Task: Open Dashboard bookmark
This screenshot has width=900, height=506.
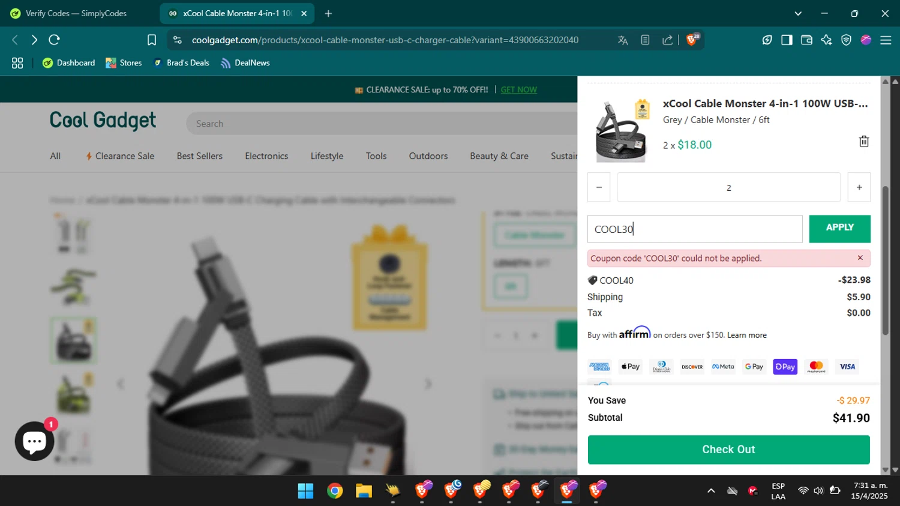Action: tap(69, 63)
